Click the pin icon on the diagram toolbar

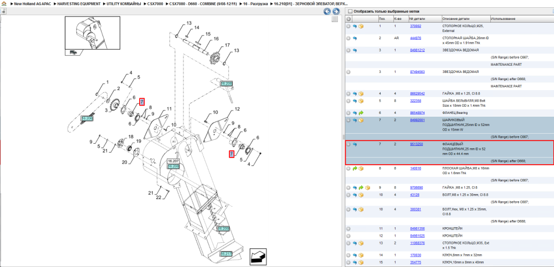[3, 11]
